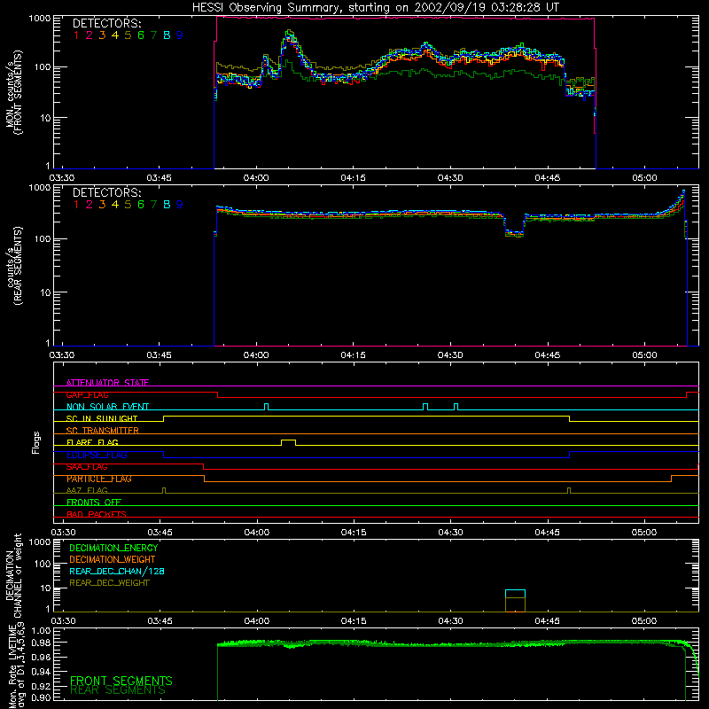
Task: Click the REAR_DEC_WEIGHT legend entry
Action: (109, 583)
